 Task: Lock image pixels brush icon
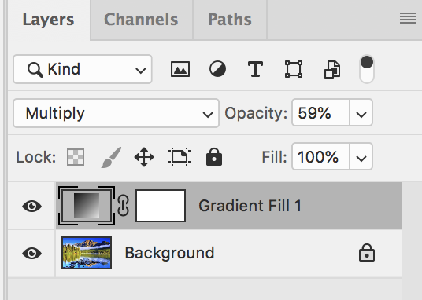tap(111, 157)
